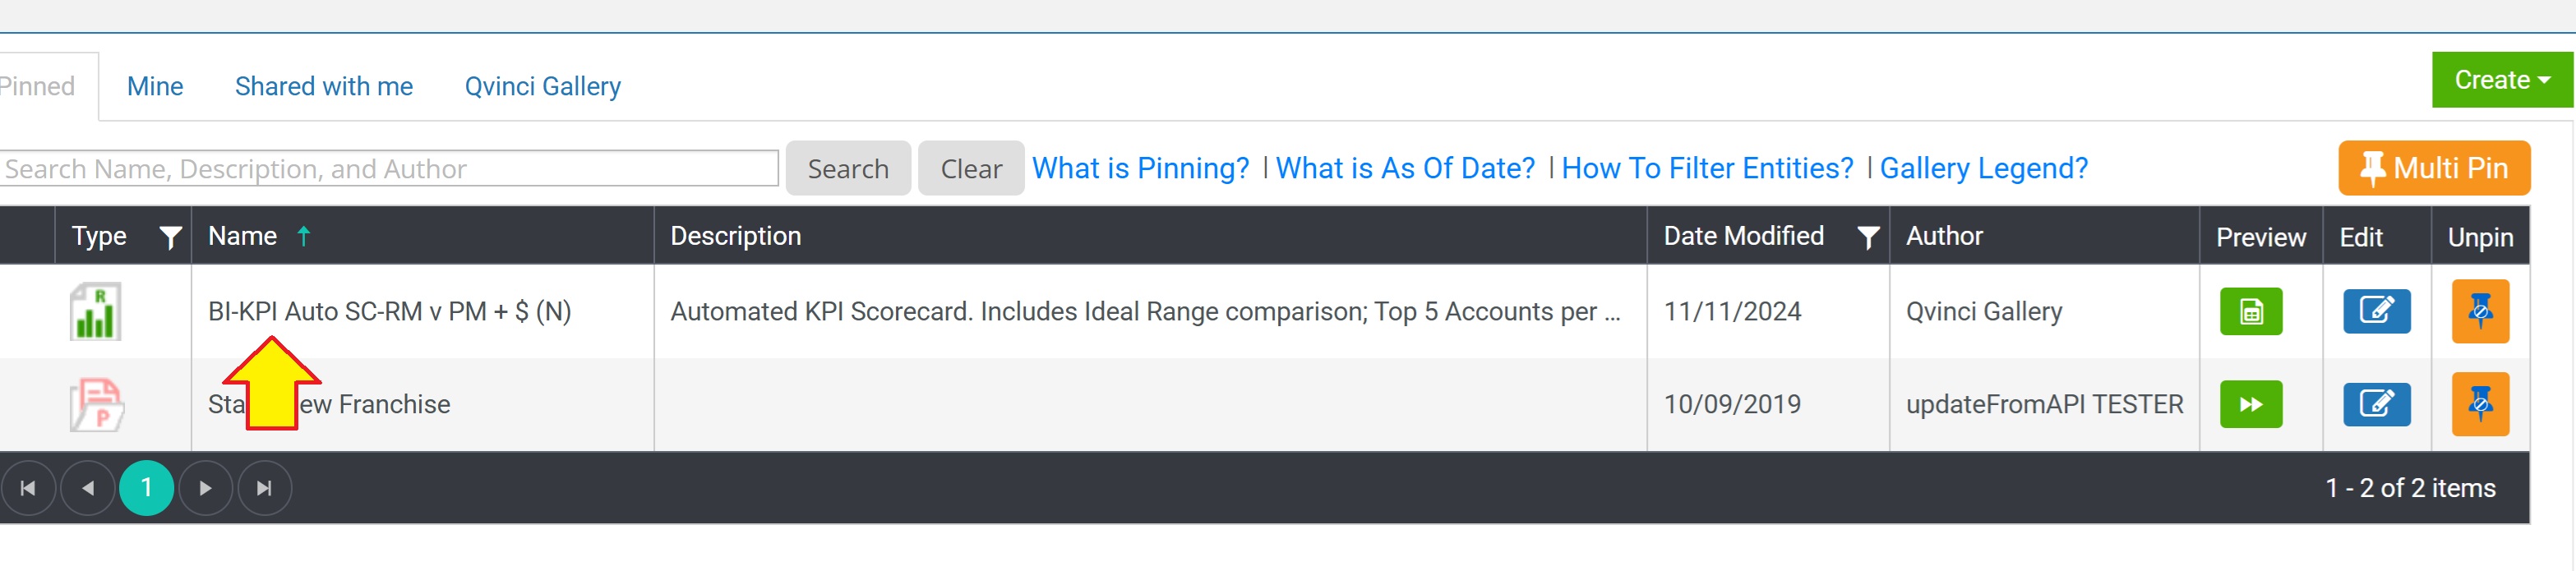
Task: Unpin the BI-KPI Auto SC-RM report
Action: [2480, 311]
